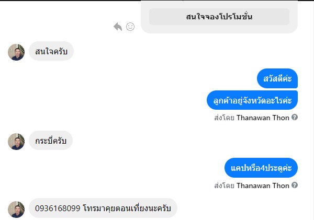Click the phone number 0936168099
Viewport: 314px width, 220px height.
(x=58, y=209)
